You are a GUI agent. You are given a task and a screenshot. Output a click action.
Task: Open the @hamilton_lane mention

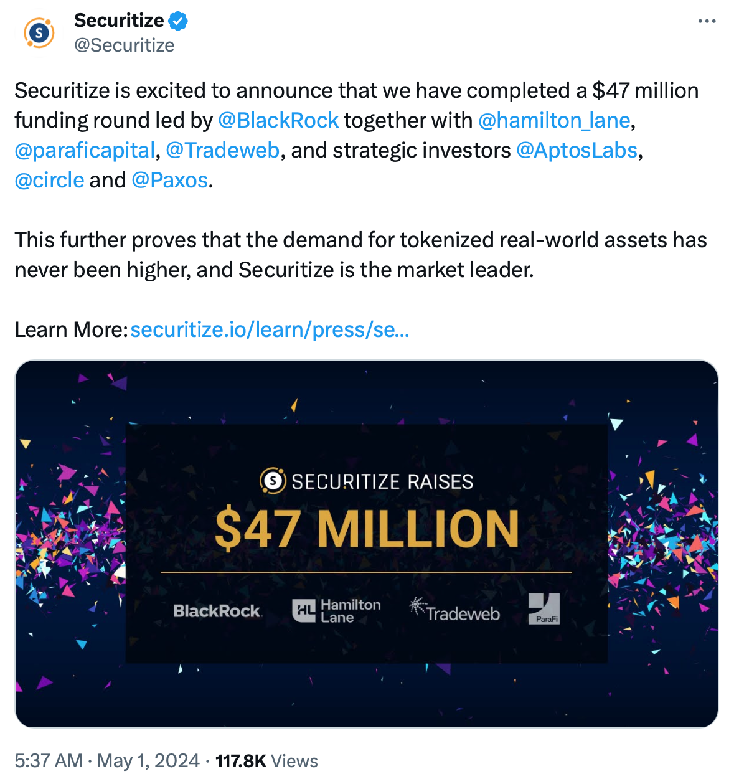point(554,120)
